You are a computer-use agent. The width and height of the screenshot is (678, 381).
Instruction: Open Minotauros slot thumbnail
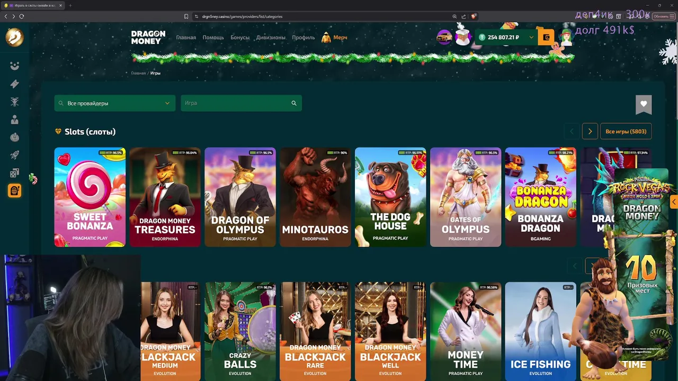pyautogui.click(x=315, y=197)
